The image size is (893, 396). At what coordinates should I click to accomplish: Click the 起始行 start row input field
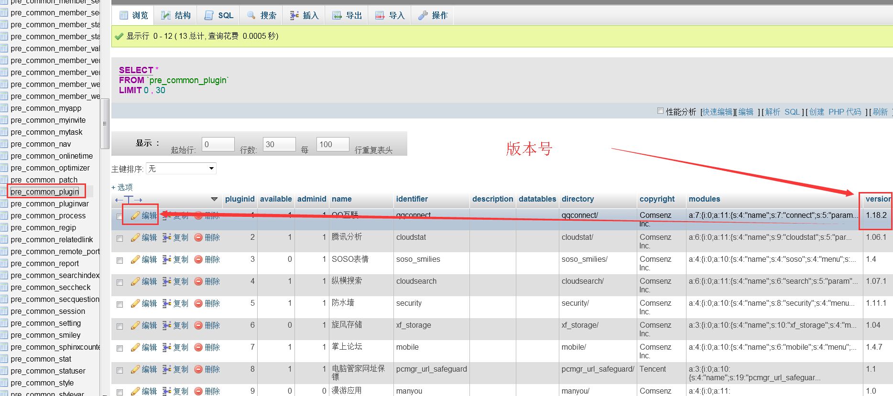tap(218, 144)
